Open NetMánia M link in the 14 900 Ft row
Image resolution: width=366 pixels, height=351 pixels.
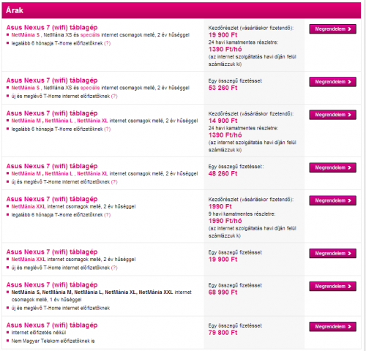26,121
